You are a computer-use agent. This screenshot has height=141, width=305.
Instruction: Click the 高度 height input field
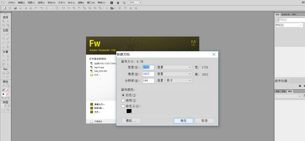coord(148,74)
